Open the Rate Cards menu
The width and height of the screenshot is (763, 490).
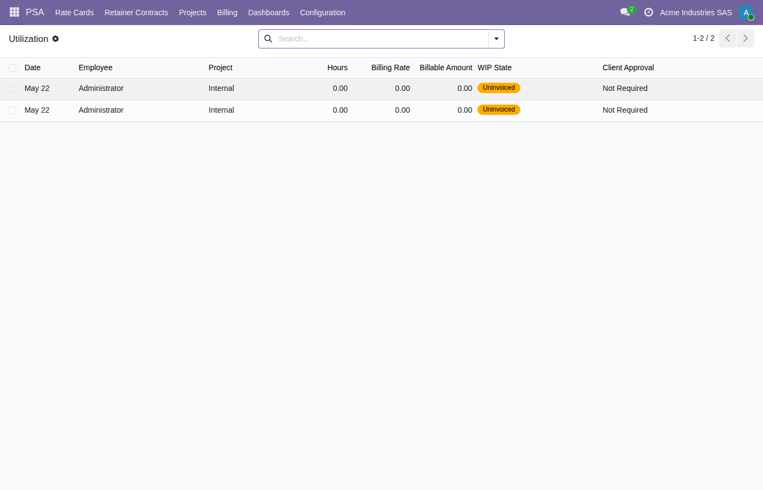74,13
